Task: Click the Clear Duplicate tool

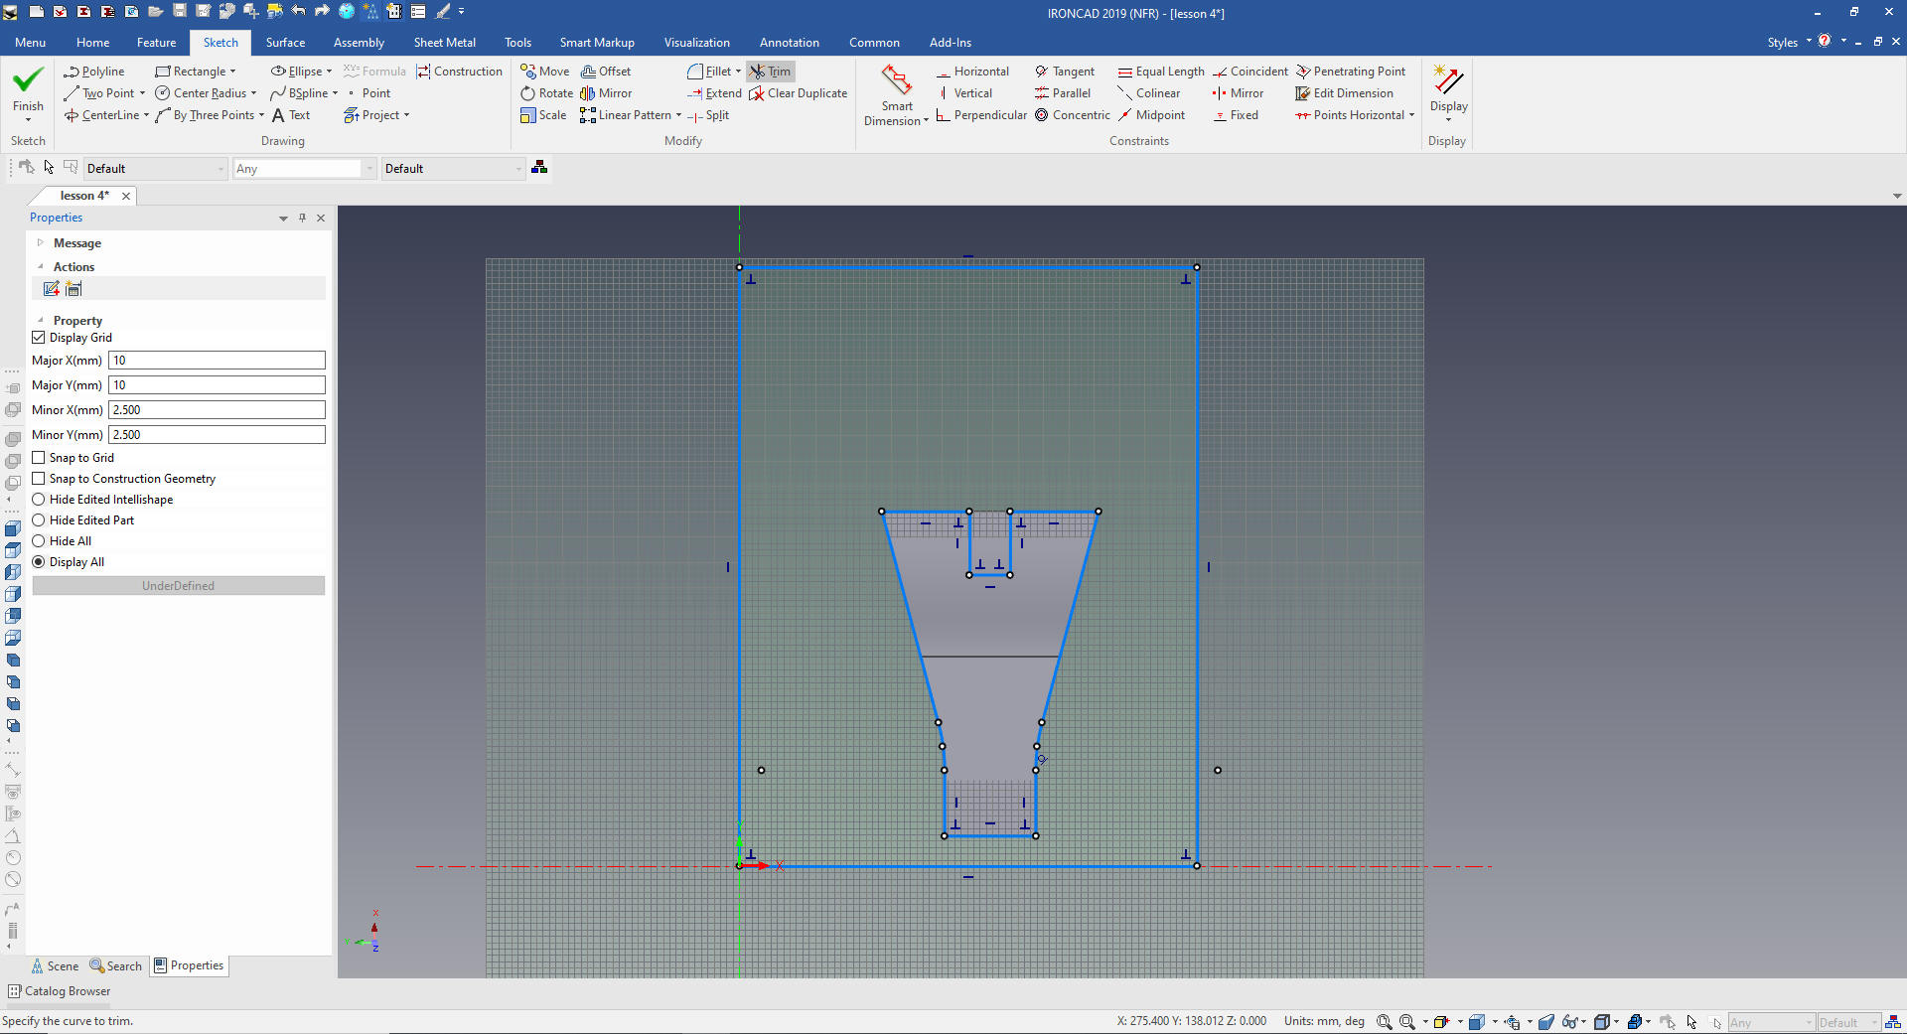Action: 798,93
